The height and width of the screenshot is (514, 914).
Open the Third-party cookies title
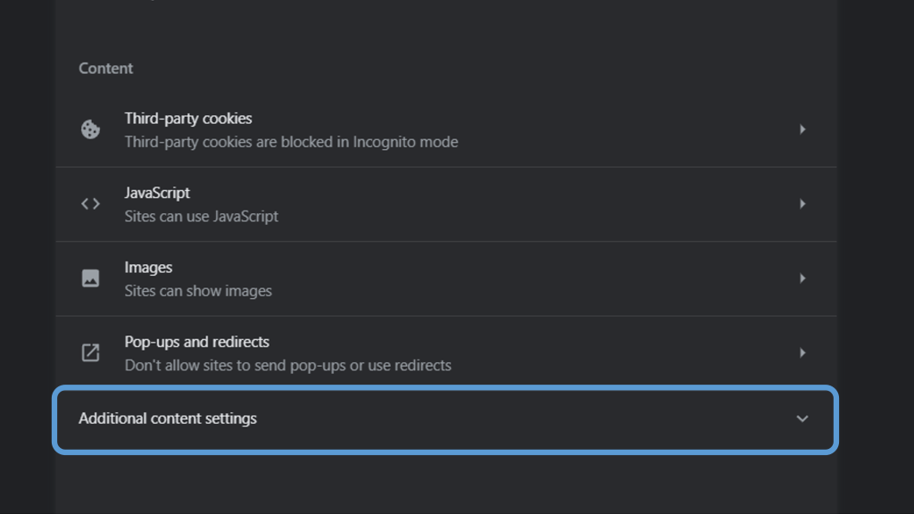click(x=188, y=119)
